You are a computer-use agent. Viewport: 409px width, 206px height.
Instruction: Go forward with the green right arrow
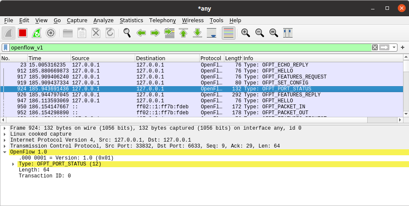pyautogui.click(x=155, y=33)
